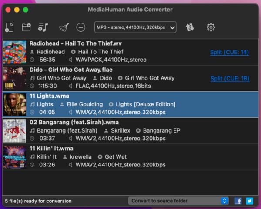Click the status text 5 file(s) ready for conversion

click(38, 201)
